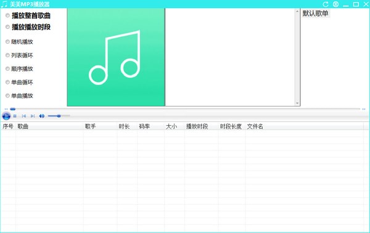
Task: Sort by the 时段长度 column header
Action: coord(232,126)
